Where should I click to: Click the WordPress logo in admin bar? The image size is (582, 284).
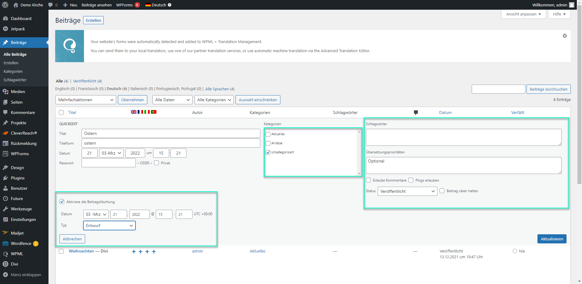coord(5,5)
